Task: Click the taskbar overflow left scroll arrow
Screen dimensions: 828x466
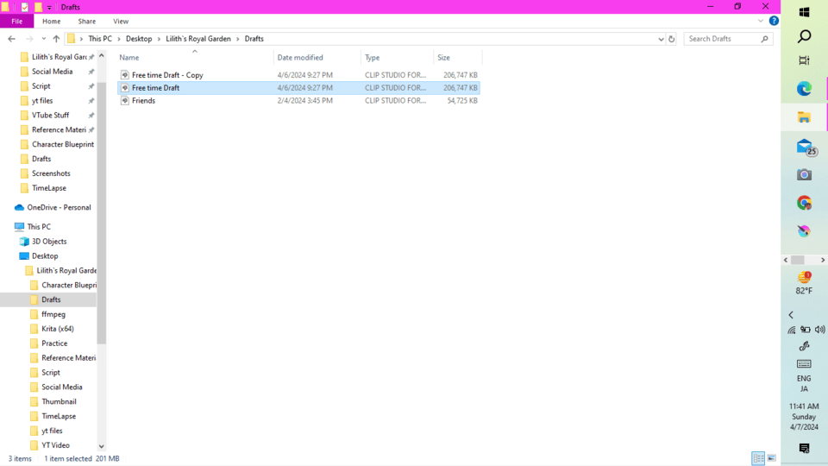Action: [786, 260]
